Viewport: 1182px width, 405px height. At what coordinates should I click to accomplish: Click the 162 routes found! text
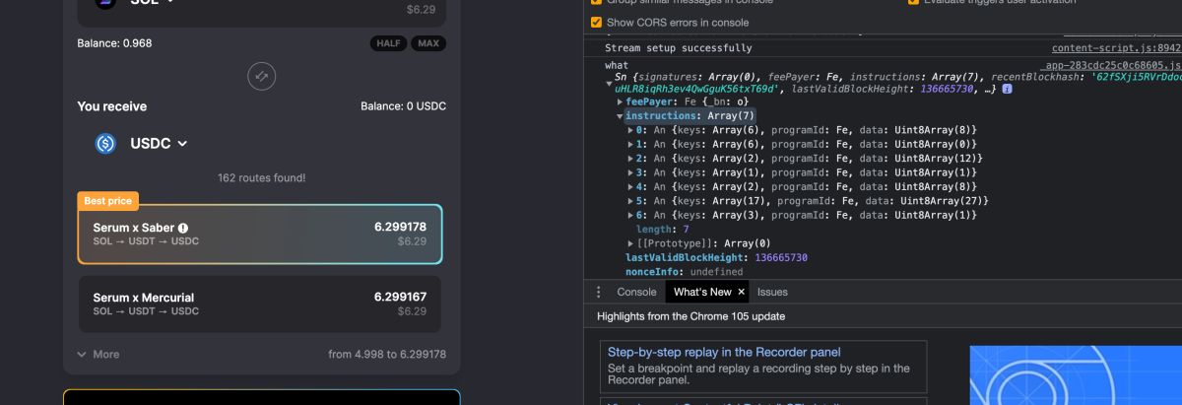(261, 178)
